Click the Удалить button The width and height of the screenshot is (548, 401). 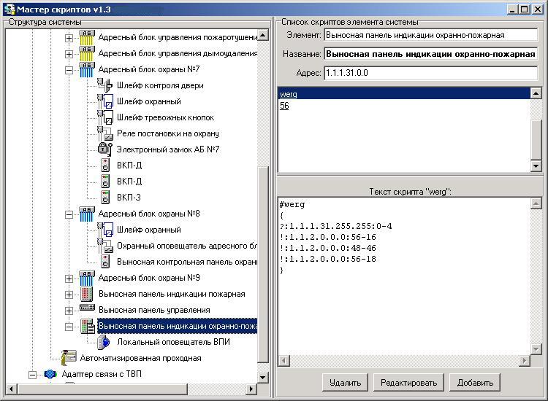coord(345,383)
